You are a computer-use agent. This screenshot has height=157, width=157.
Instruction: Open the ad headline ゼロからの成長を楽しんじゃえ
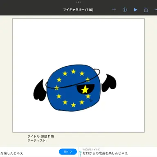click(x=105, y=153)
